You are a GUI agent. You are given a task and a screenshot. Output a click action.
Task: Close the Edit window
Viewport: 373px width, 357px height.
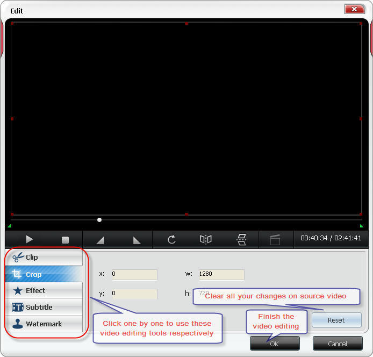coord(354,9)
